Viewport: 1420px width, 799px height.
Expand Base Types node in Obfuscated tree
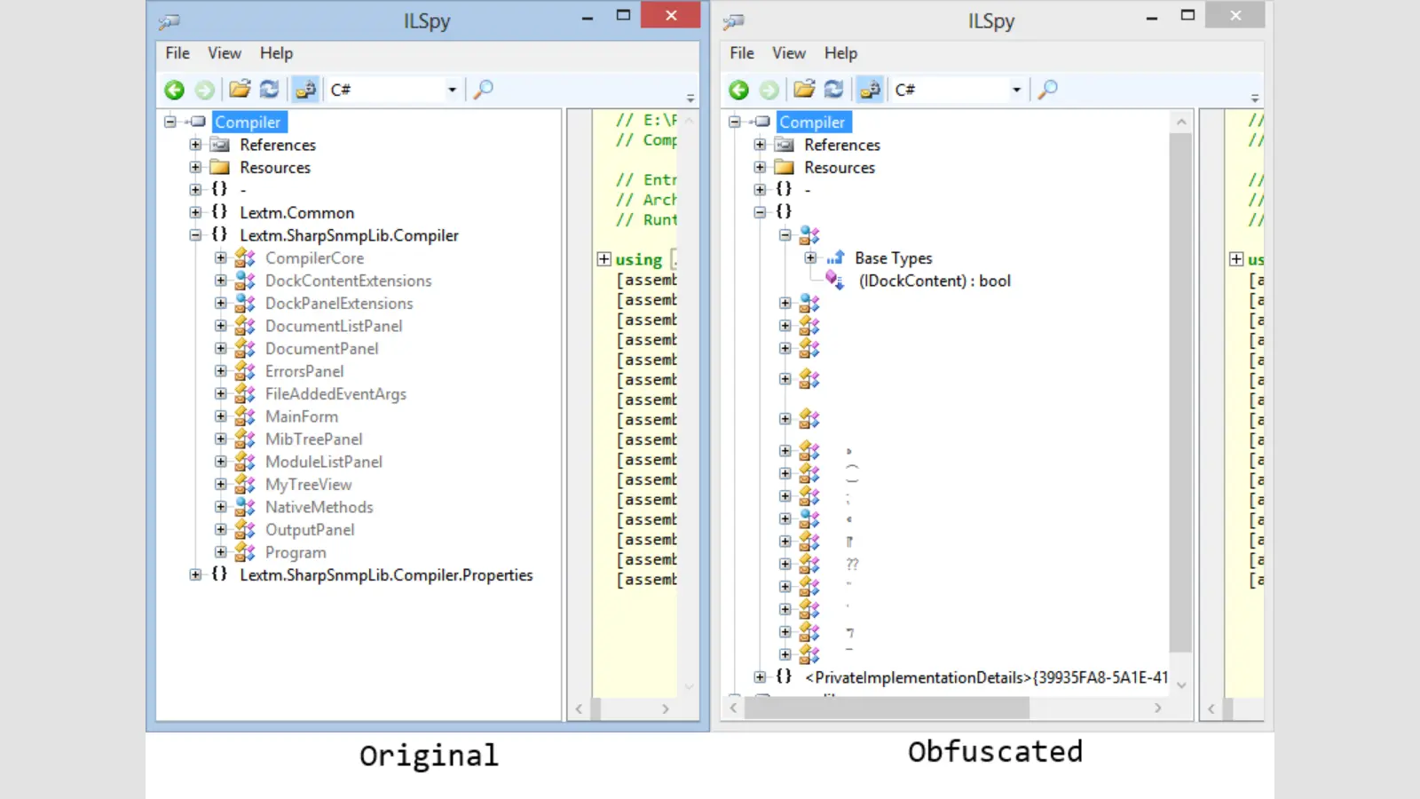pyautogui.click(x=810, y=258)
